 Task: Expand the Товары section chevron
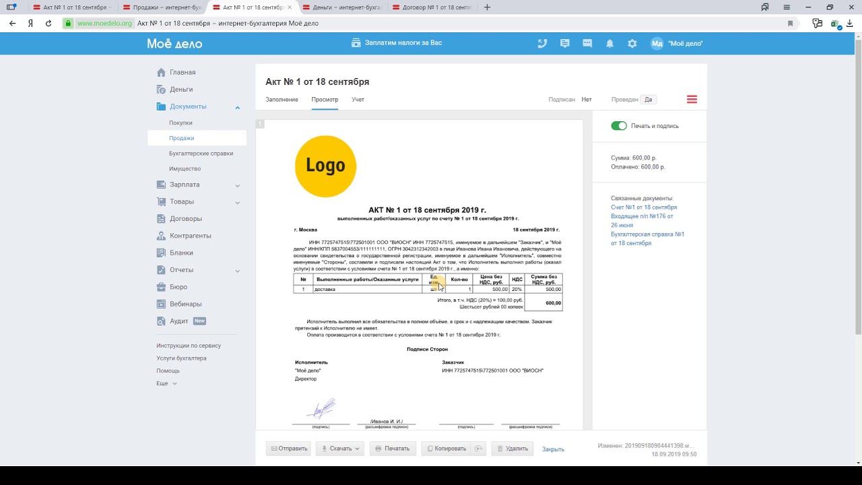click(x=238, y=202)
